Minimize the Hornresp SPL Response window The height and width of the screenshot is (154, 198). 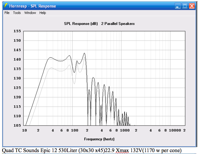(x=177, y=6)
